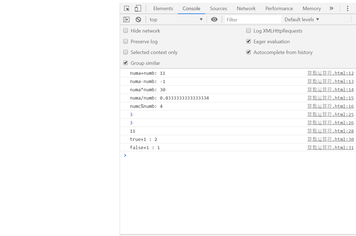Screen dimensions: 356x236
Task: Select the log text false+1 : 1
Action: (145, 148)
